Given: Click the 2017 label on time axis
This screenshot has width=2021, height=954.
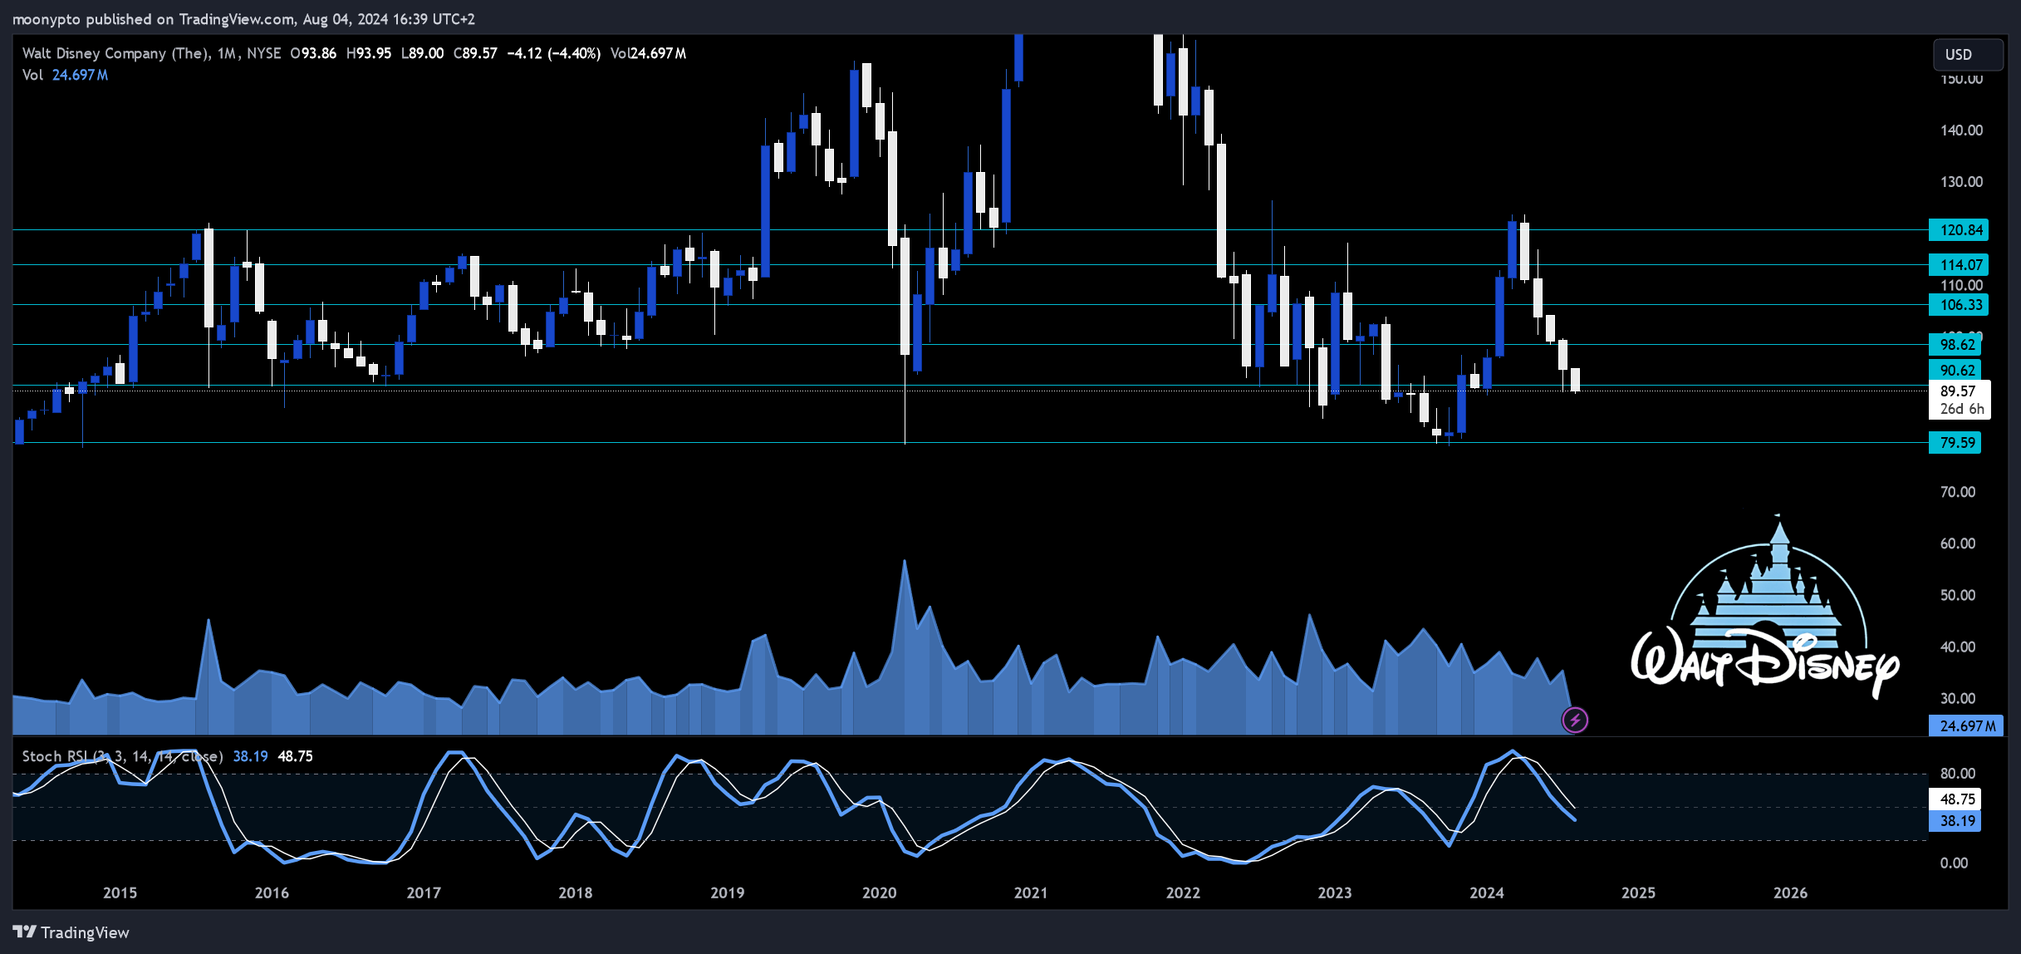Looking at the screenshot, I should [x=424, y=893].
